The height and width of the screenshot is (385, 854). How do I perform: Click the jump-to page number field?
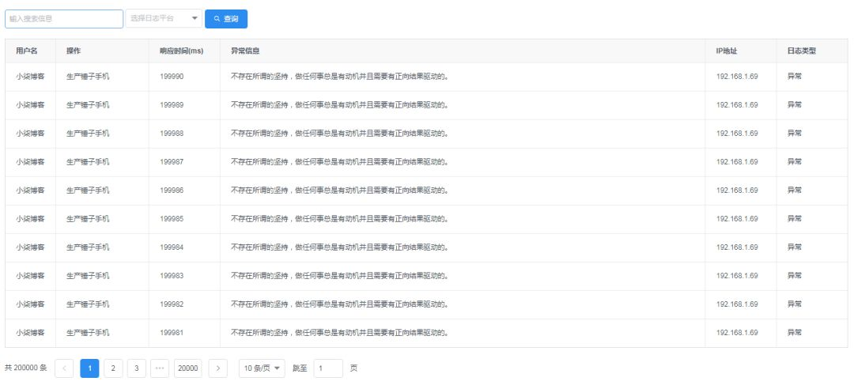(328, 368)
